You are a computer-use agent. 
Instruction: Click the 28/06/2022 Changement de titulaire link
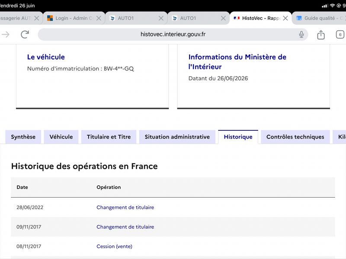(x=125, y=207)
